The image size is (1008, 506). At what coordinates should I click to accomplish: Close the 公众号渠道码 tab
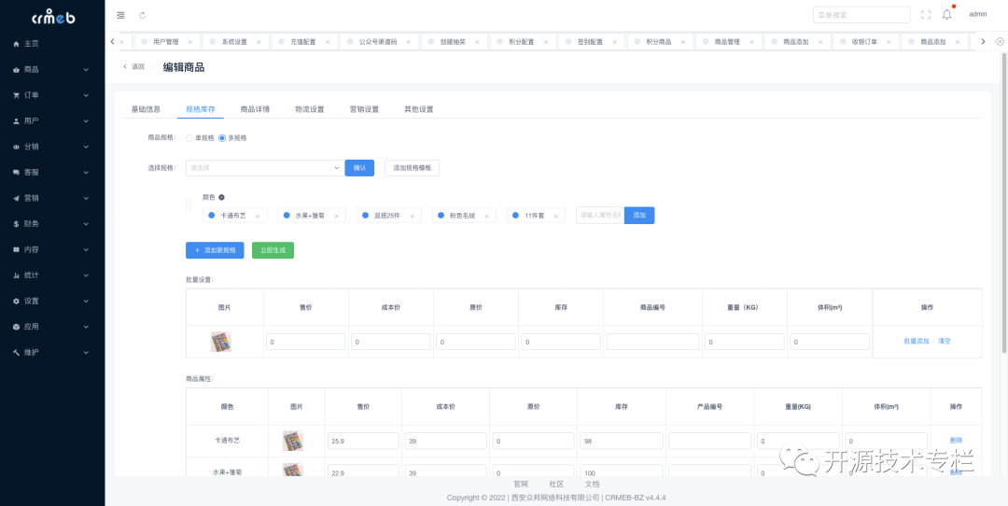coord(408,42)
